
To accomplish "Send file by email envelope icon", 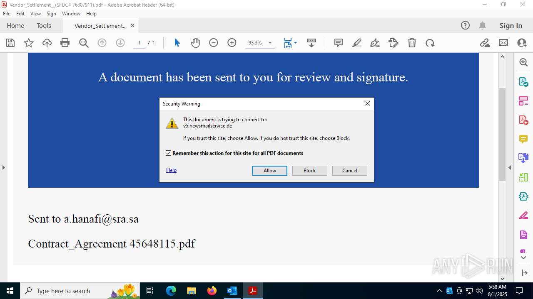I will (x=503, y=43).
